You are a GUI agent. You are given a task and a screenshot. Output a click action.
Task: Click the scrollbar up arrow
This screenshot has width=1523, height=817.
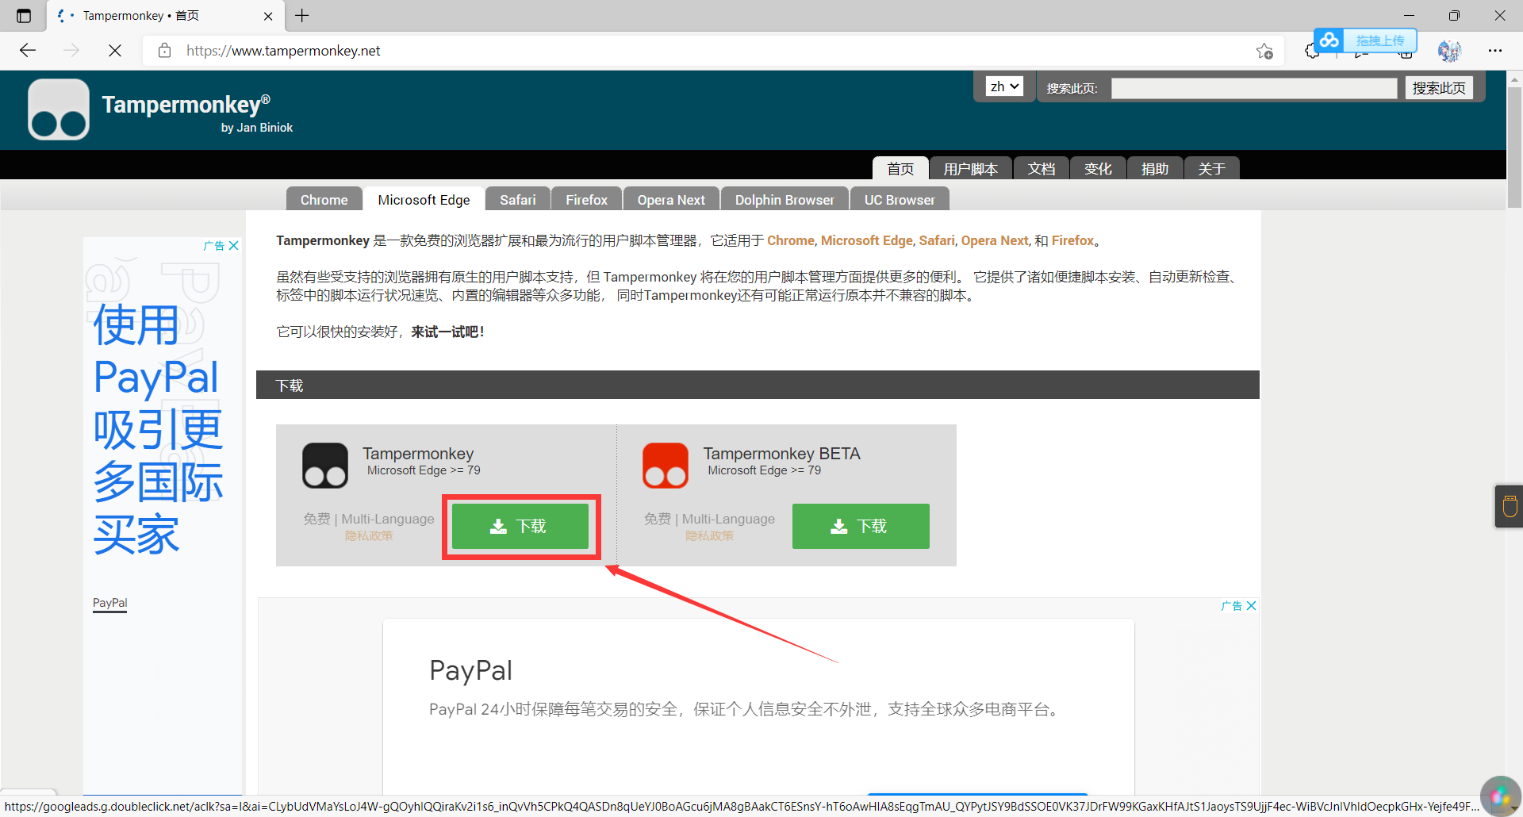point(1514,79)
